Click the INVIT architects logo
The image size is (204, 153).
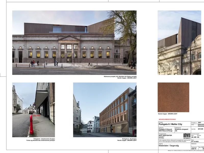tap(187, 136)
